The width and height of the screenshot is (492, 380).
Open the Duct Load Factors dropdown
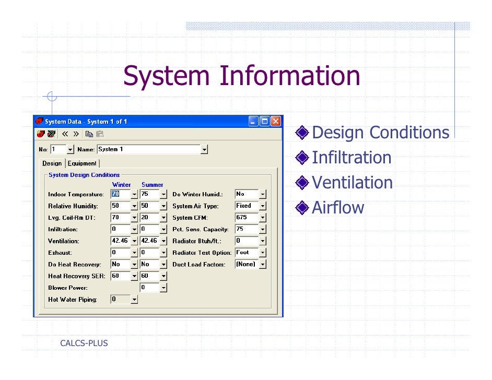pyautogui.click(x=263, y=265)
